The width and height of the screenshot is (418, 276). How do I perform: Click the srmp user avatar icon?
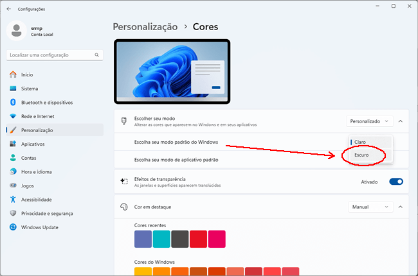(x=17, y=31)
